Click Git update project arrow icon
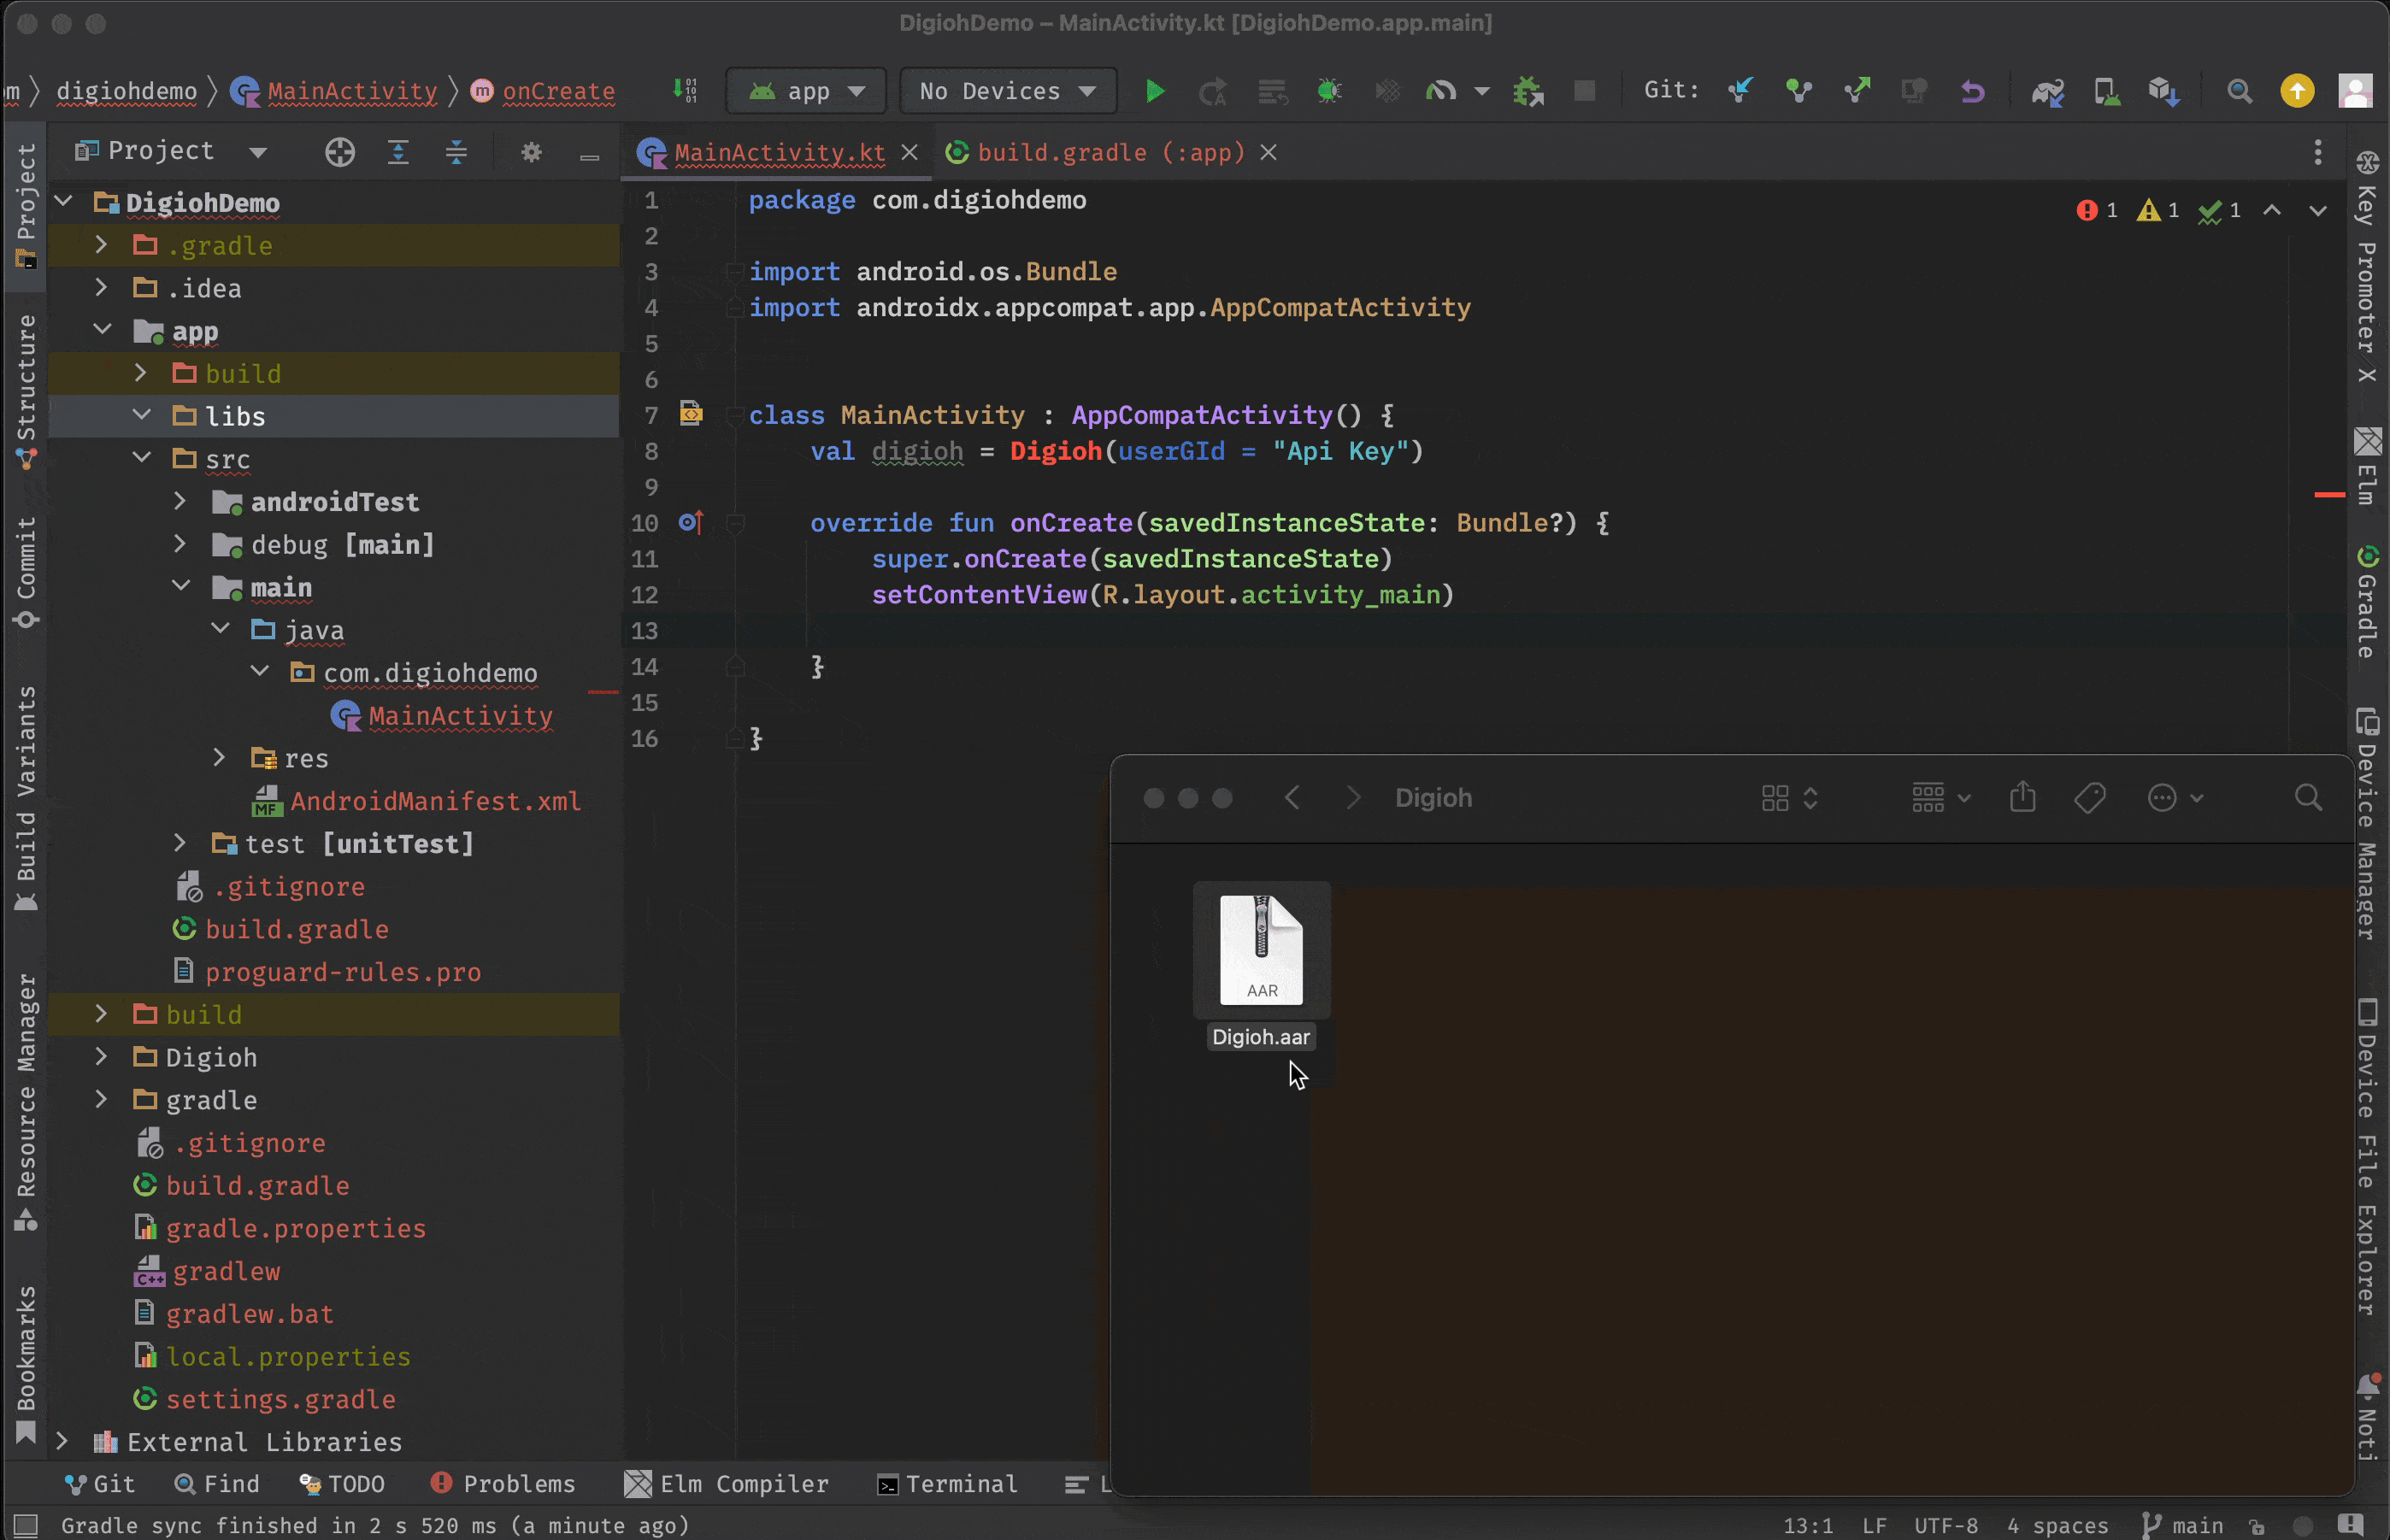The height and width of the screenshot is (1540, 2390). tap(1740, 91)
